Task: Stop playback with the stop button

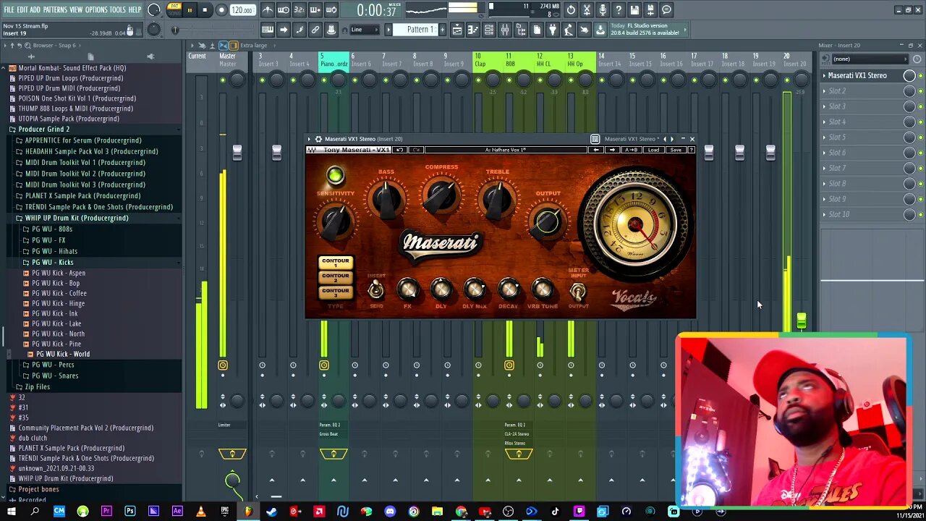Action: 205,10
